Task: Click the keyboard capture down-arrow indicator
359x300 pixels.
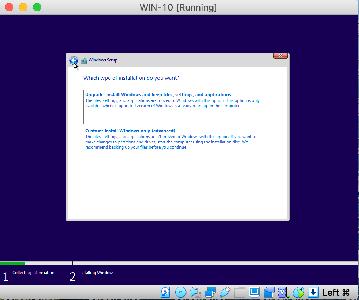Action: [x=313, y=292]
